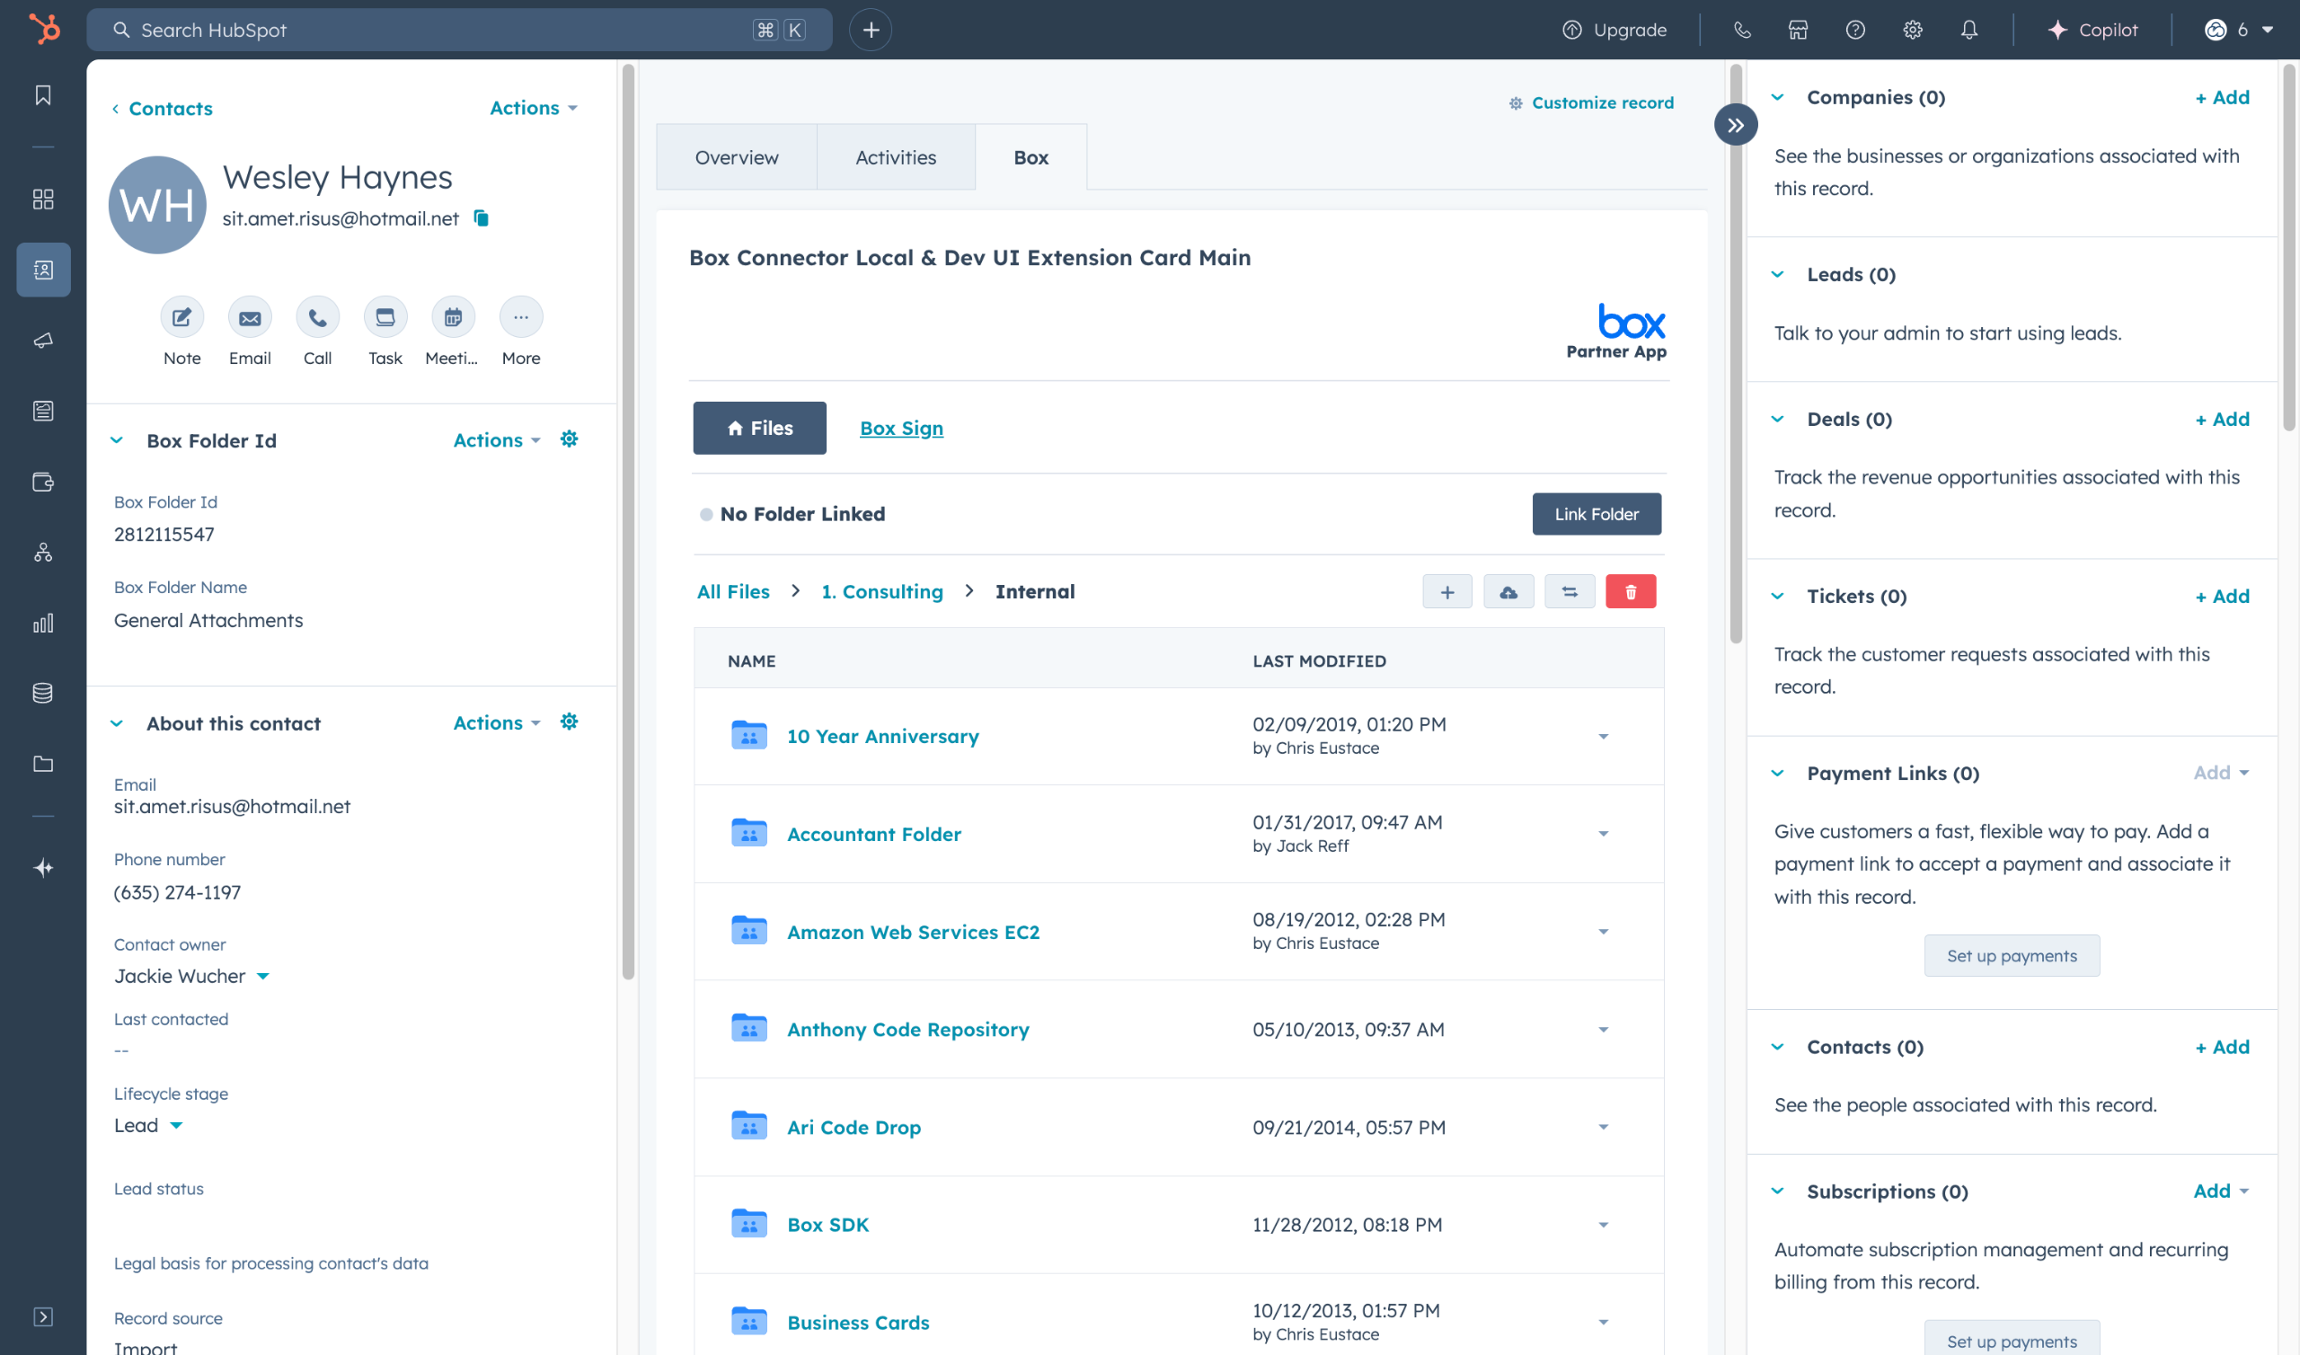The height and width of the screenshot is (1355, 2300).
Task: Open notifications bell icon
Action: (1968, 31)
